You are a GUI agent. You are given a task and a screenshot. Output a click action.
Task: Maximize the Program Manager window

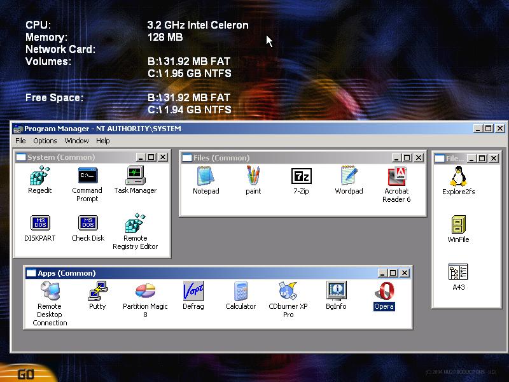coord(488,129)
